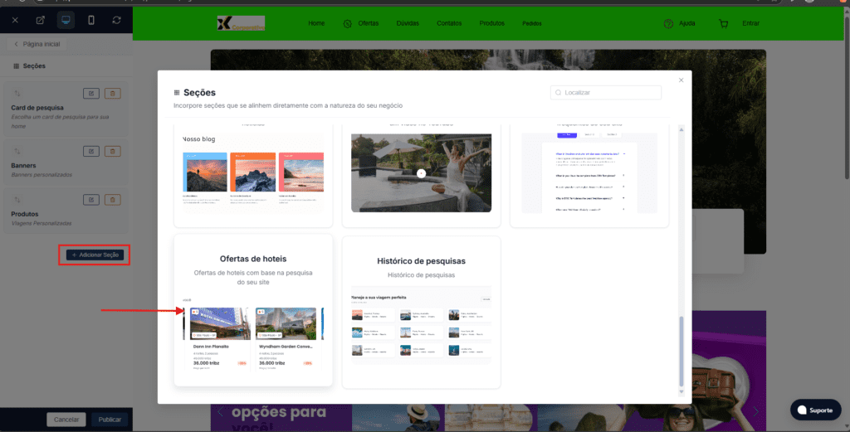Focus the Localizar search field
This screenshot has height=432, width=850.
605,93
